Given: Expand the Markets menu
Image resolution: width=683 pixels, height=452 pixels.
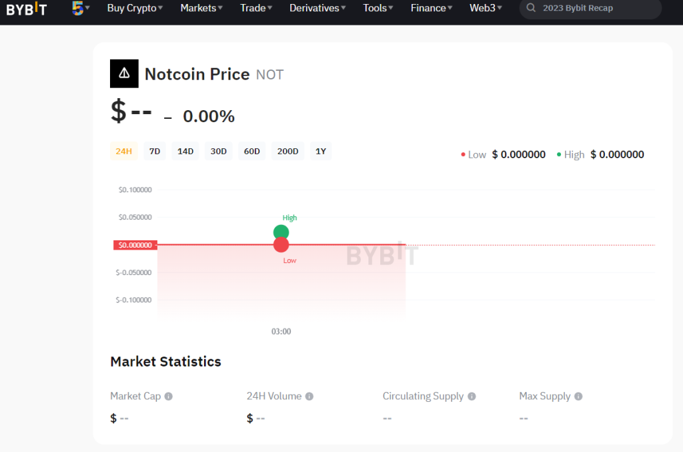Looking at the screenshot, I should point(201,8).
